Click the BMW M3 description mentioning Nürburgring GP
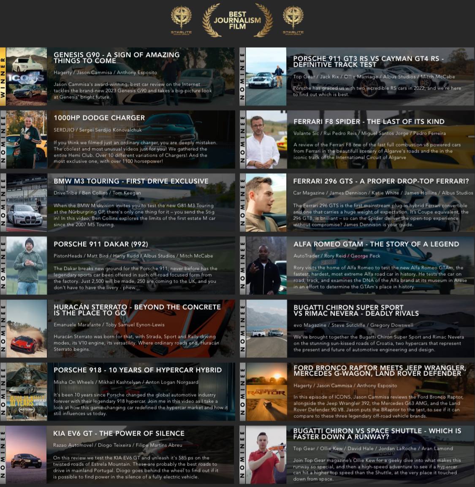475x487 pixels. [x=134, y=215]
